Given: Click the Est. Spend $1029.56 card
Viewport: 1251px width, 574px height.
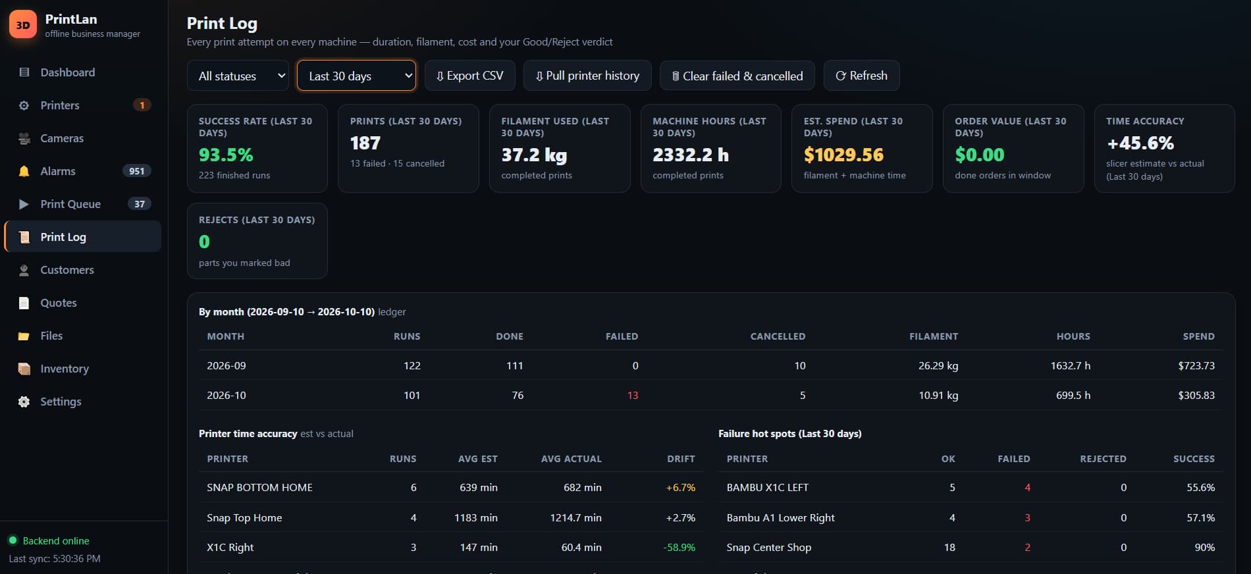Looking at the screenshot, I should pos(862,148).
